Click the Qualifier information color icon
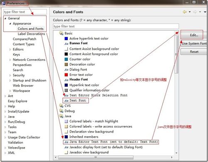The image size is (208, 162). coord(66,90)
